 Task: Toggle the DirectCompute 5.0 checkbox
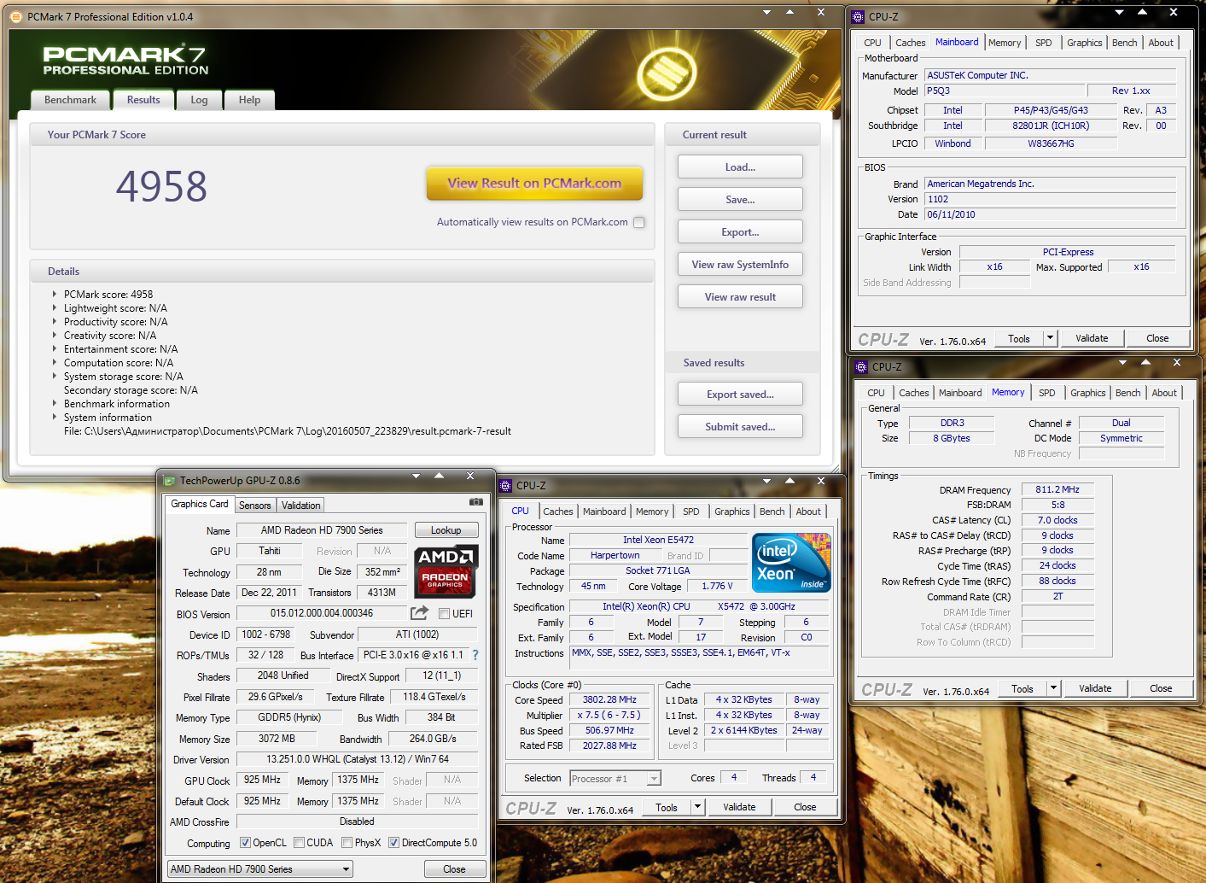[x=393, y=843]
